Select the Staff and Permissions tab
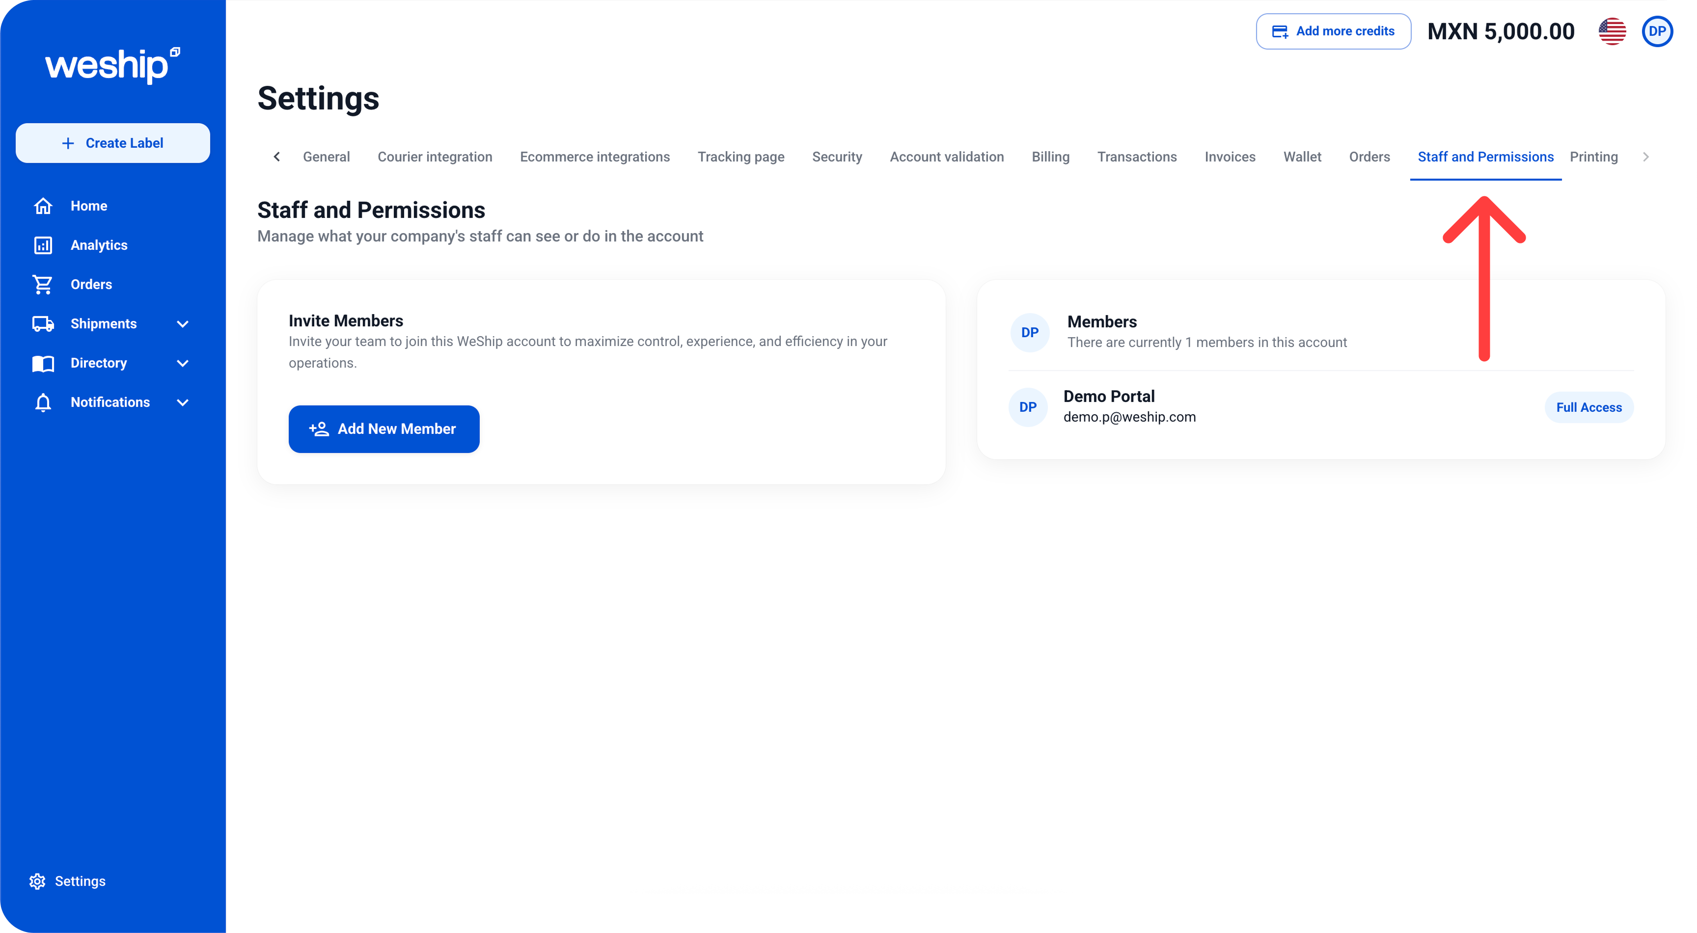This screenshot has height=933, width=1697. point(1485,157)
